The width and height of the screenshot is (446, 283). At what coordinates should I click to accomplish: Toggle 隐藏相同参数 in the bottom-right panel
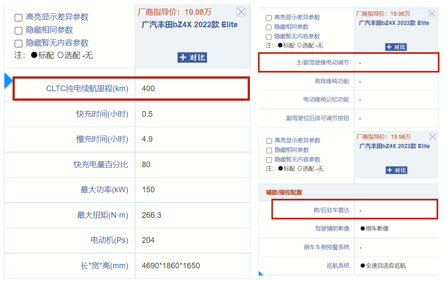click(269, 150)
